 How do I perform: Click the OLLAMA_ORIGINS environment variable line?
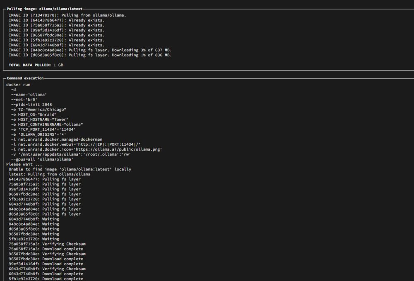click(x=39, y=134)
